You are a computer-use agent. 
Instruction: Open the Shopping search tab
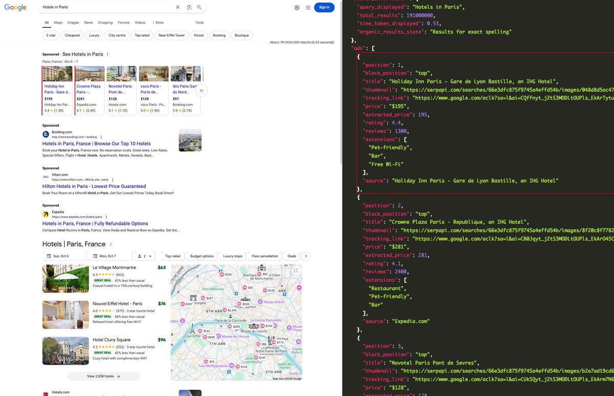(105, 22)
